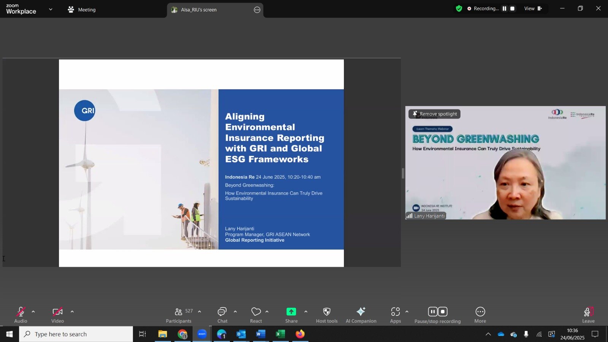
Task: Open File Explorer from taskbar
Action: tap(163, 334)
